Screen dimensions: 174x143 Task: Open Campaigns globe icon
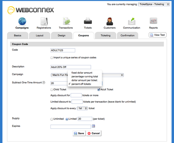point(22,21)
